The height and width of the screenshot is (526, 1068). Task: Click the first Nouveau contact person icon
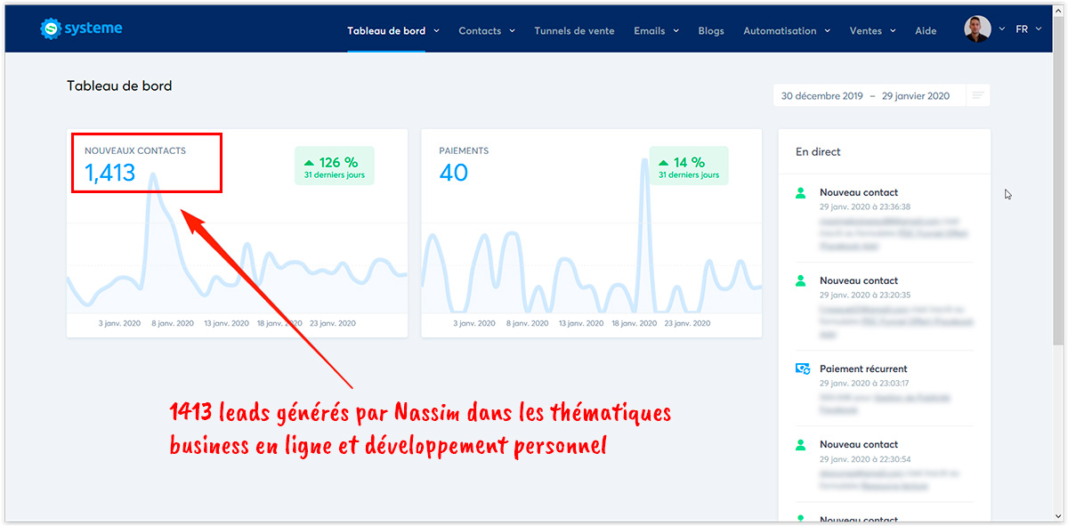801,192
